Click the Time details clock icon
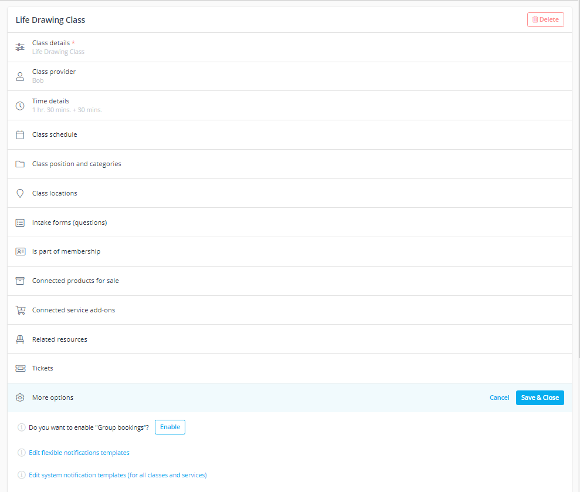This screenshot has height=492, width=580. (x=20, y=106)
